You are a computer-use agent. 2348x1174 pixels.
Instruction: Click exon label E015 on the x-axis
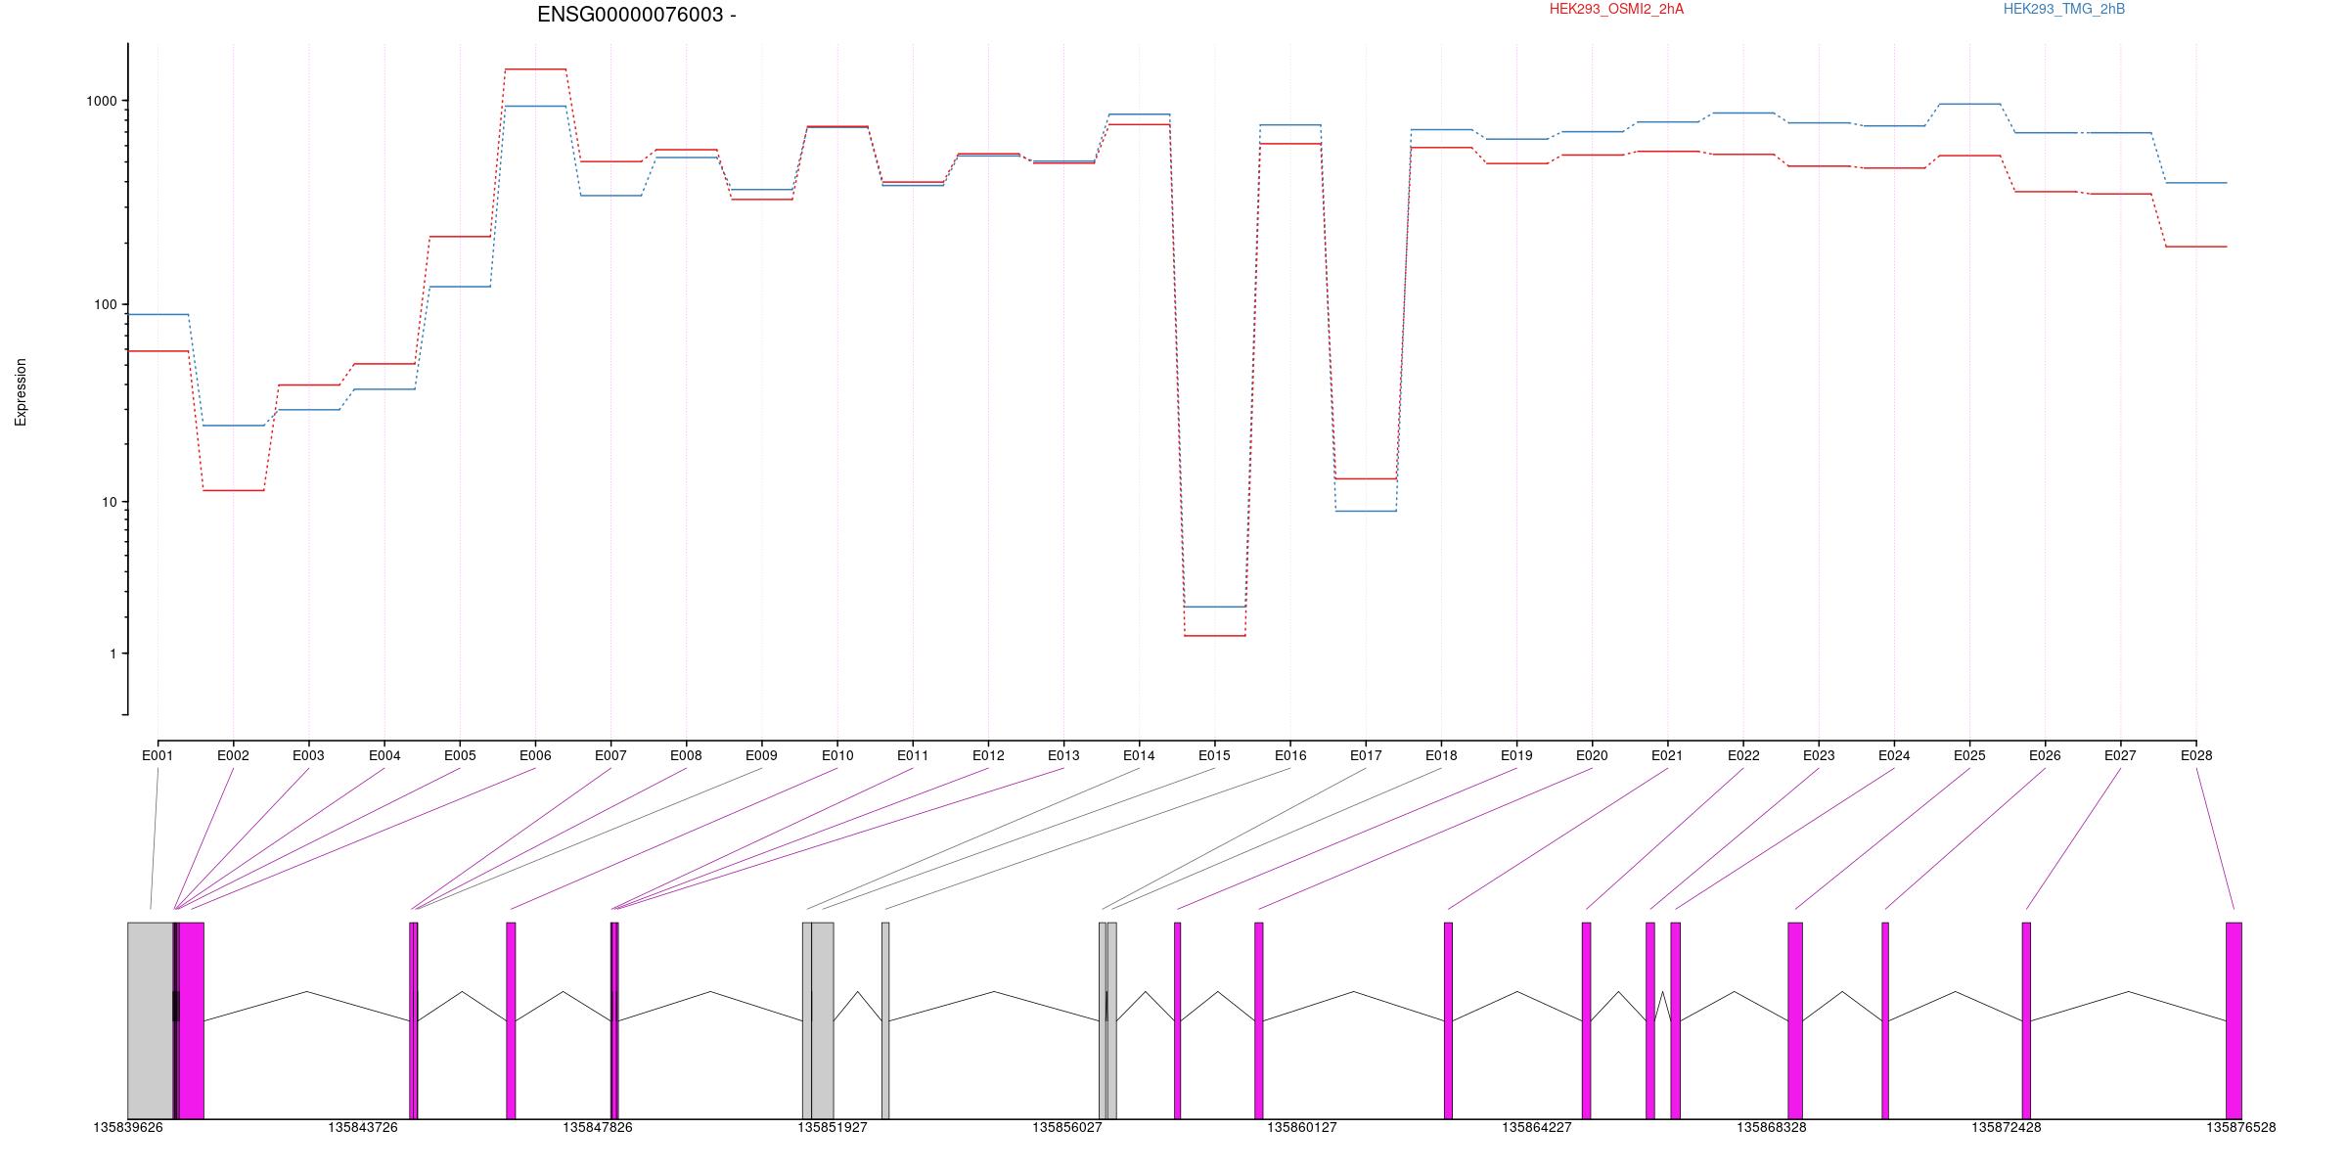(1214, 755)
